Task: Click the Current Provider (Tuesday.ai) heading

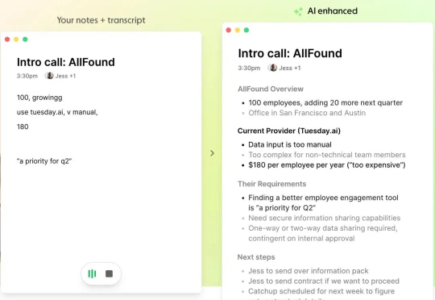Action: [289, 131]
